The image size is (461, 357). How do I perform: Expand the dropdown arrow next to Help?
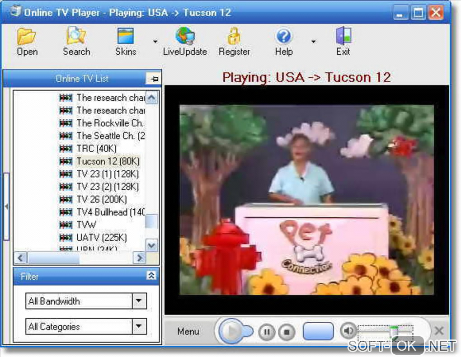313,42
